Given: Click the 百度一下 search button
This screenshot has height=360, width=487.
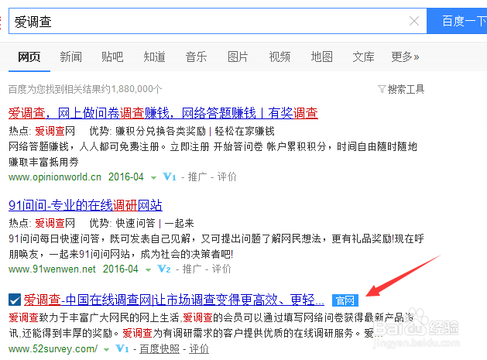Looking at the screenshot, I should click(x=457, y=21).
